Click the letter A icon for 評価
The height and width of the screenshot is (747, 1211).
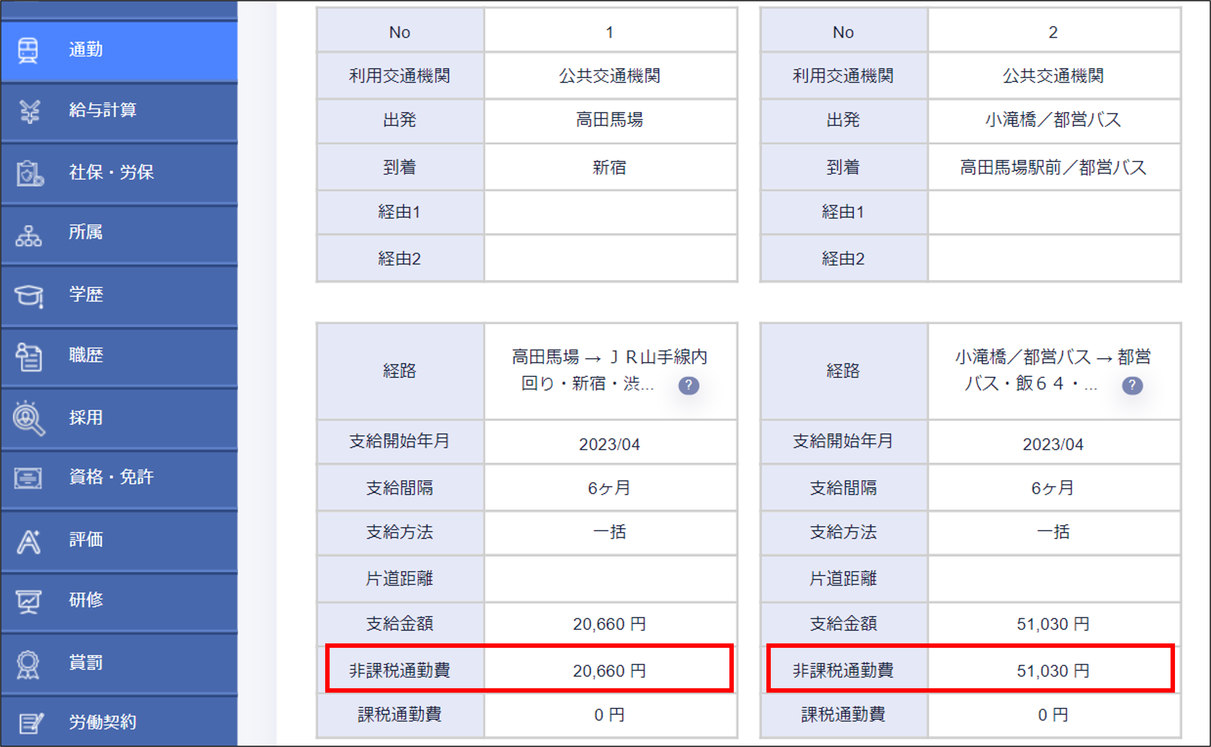(29, 541)
